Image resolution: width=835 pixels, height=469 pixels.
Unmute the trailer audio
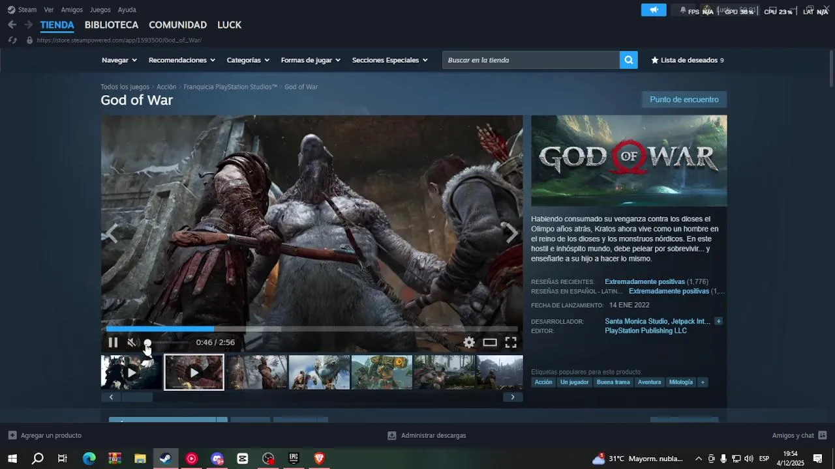tap(131, 343)
